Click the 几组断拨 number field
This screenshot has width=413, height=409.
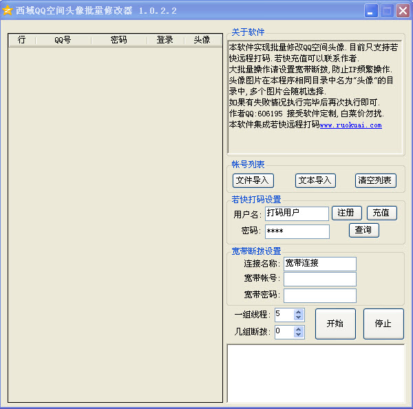coord(284,332)
